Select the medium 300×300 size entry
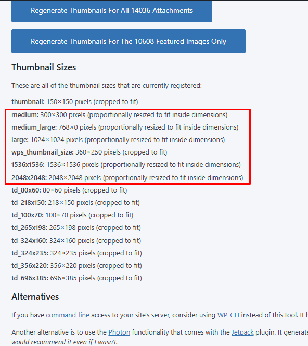The image size is (308, 346). click(119, 115)
